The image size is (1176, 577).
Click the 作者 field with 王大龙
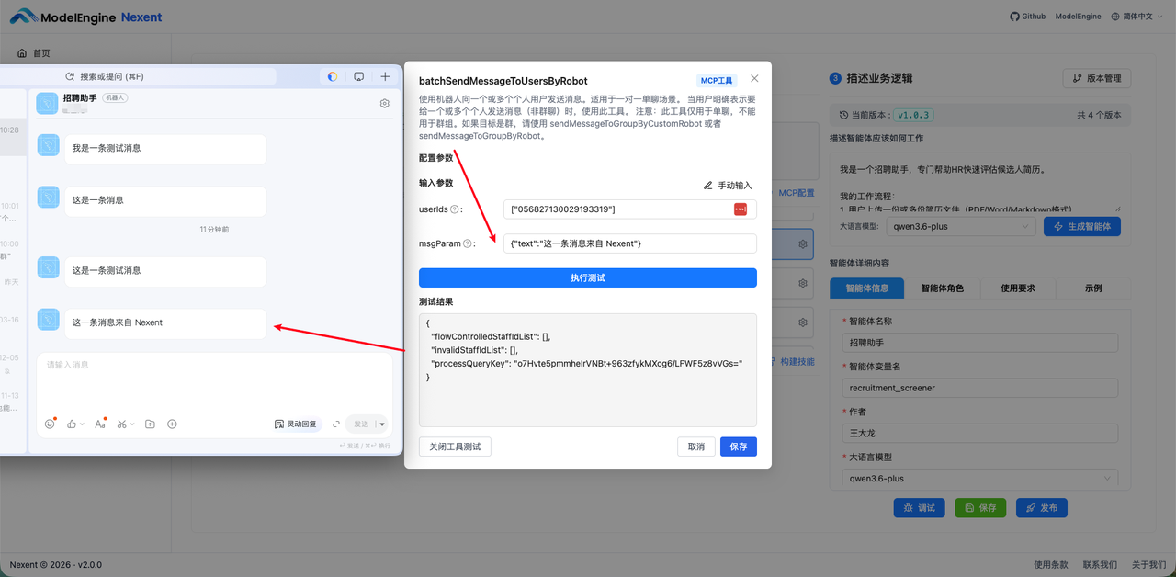click(x=979, y=433)
